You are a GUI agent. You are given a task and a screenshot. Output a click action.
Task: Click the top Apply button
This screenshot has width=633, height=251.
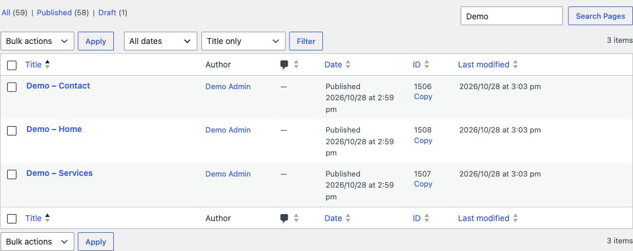[x=96, y=41]
